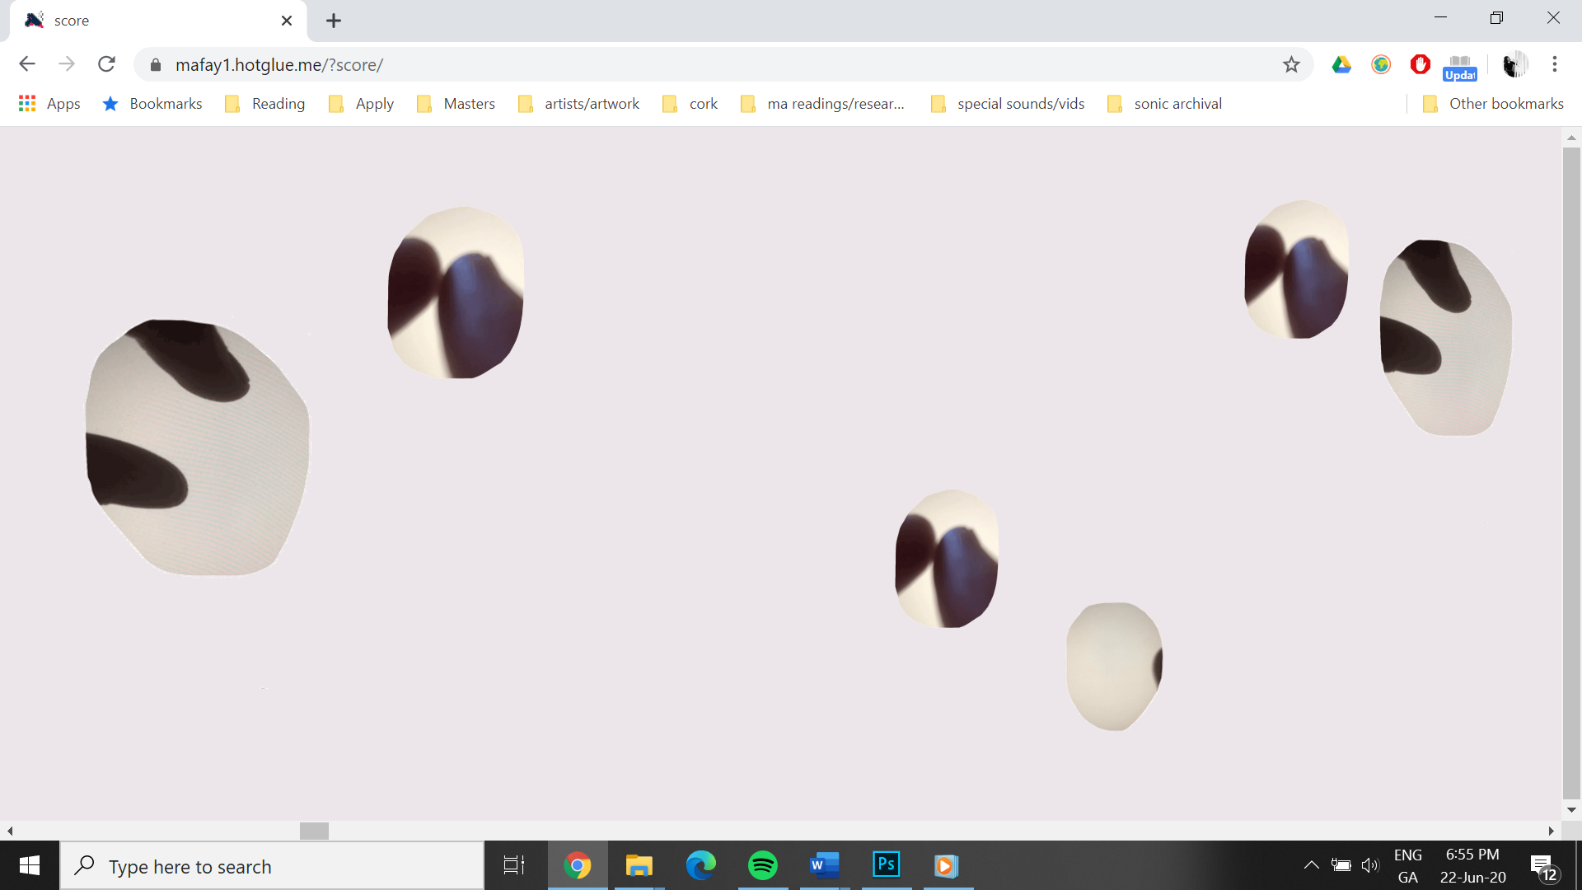The height and width of the screenshot is (890, 1582).
Task: Go back to the previous page
Action: (27, 64)
